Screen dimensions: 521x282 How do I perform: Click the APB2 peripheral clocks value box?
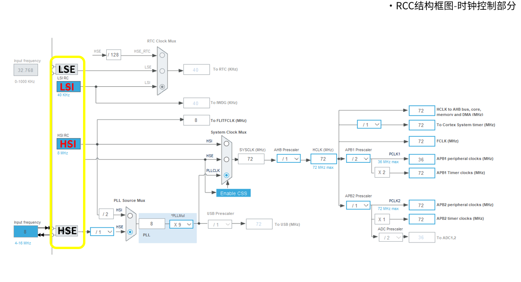pos(422,205)
